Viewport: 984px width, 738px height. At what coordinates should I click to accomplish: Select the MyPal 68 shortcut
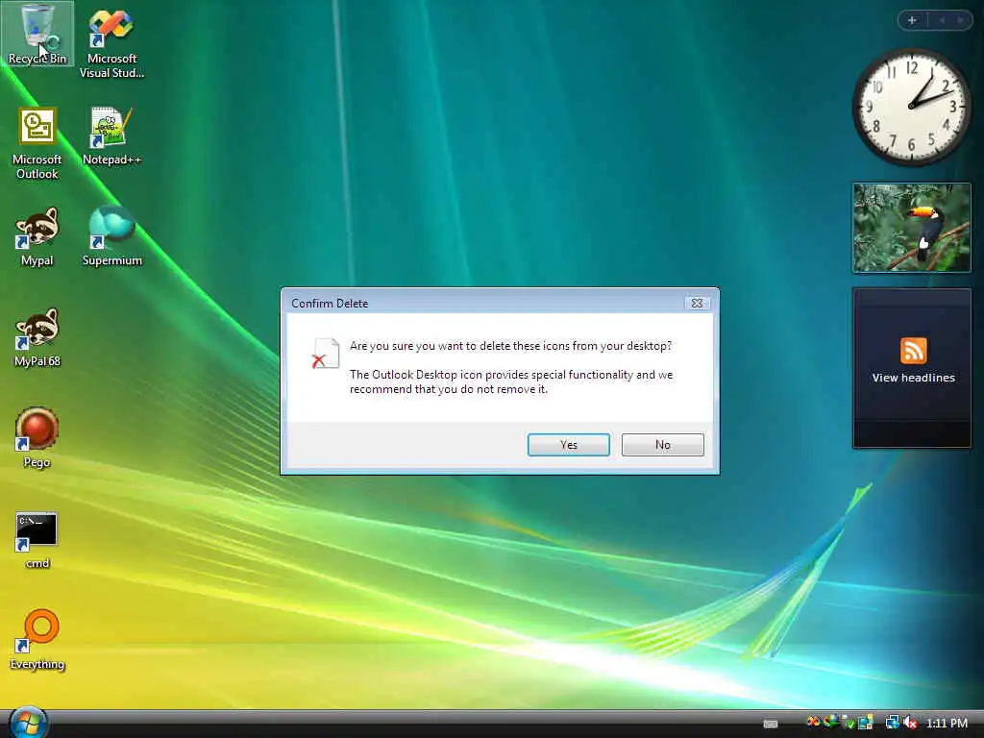coord(37,337)
